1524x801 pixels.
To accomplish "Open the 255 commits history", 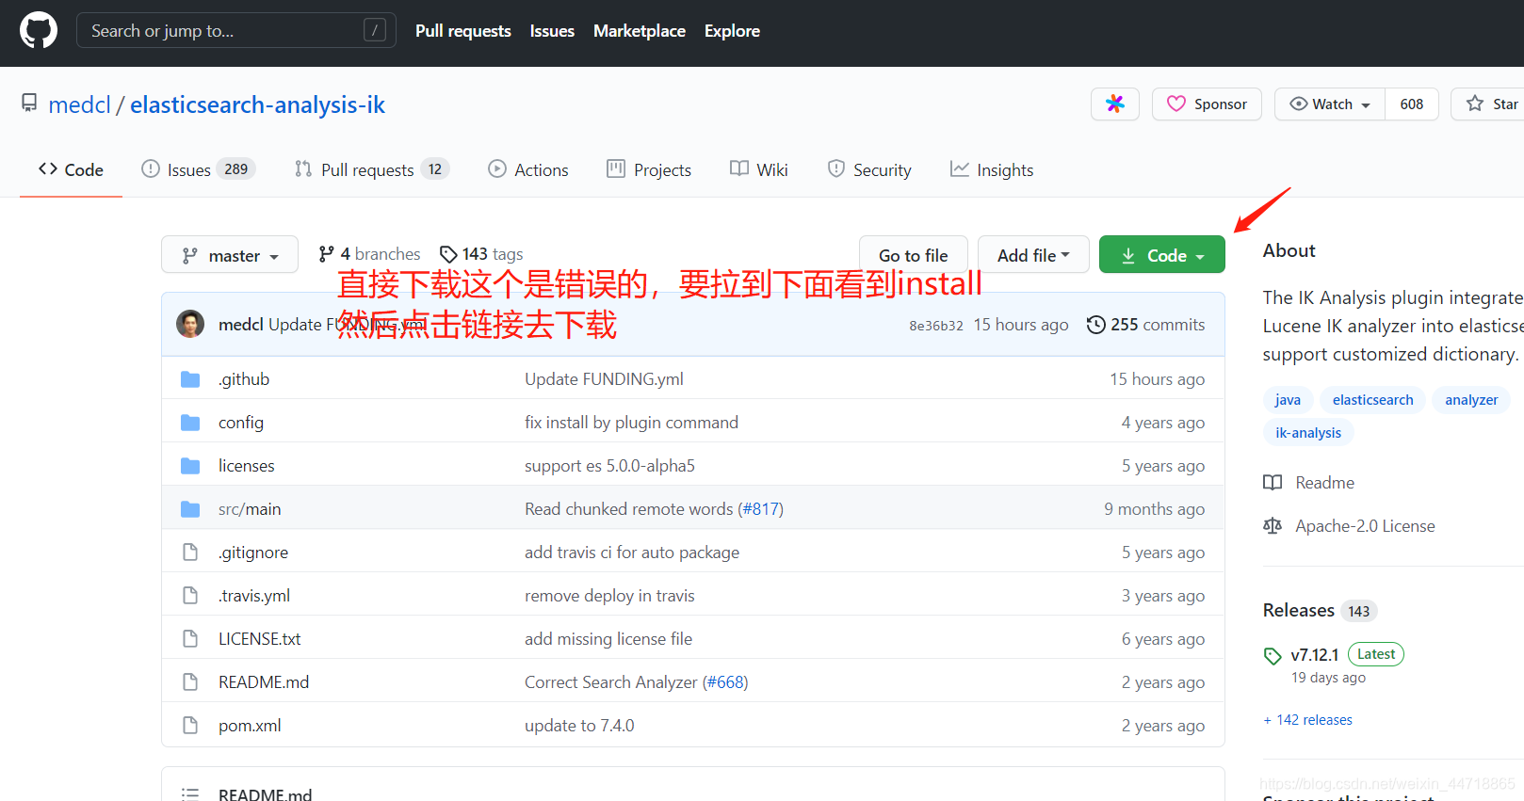I will pyautogui.click(x=1145, y=325).
